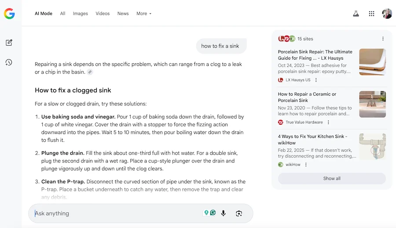Open Search Labs flask icon

[x=356, y=14]
